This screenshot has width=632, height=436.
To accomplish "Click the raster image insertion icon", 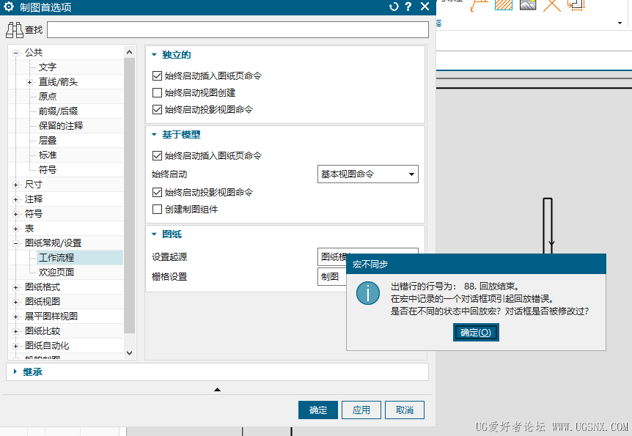I will 528,7.
